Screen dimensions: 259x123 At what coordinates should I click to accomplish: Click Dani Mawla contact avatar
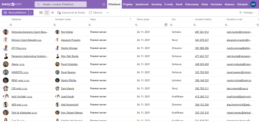(57, 89)
